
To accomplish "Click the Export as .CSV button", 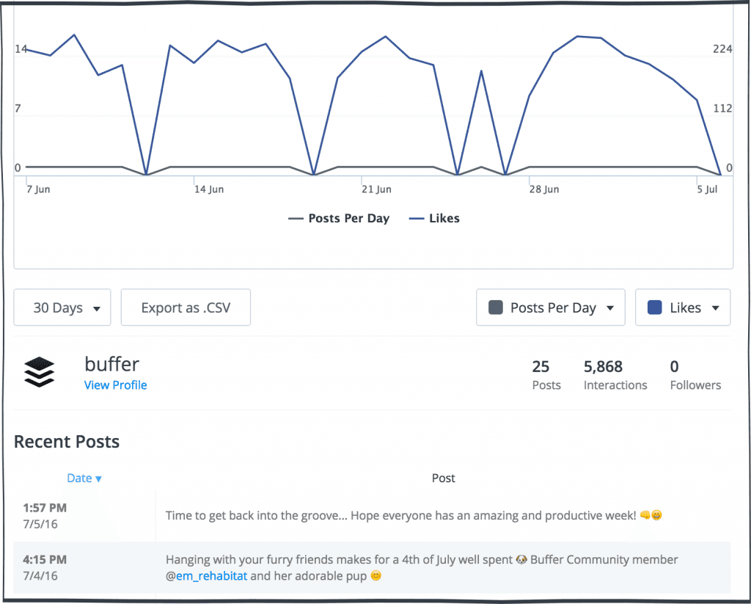I will [186, 308].
